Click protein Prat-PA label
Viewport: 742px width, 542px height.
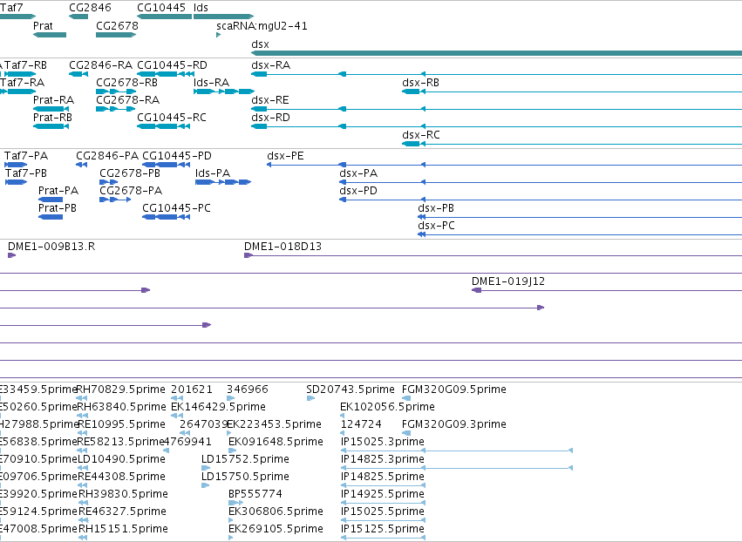pyautogui.click(x=58, y=191)
